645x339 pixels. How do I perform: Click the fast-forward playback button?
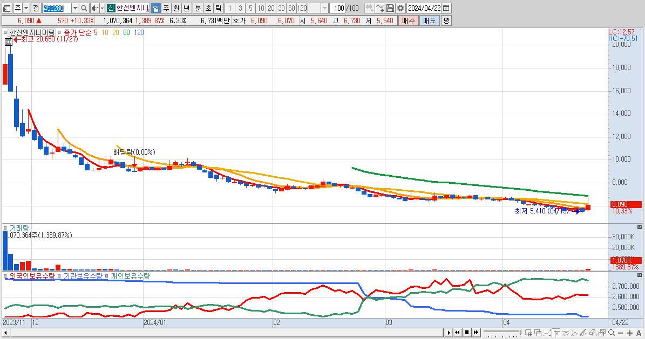tap(476, 333)
